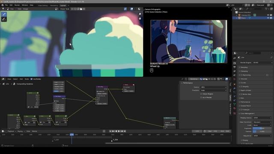Open the Display Device dropdown

point(262,118)
